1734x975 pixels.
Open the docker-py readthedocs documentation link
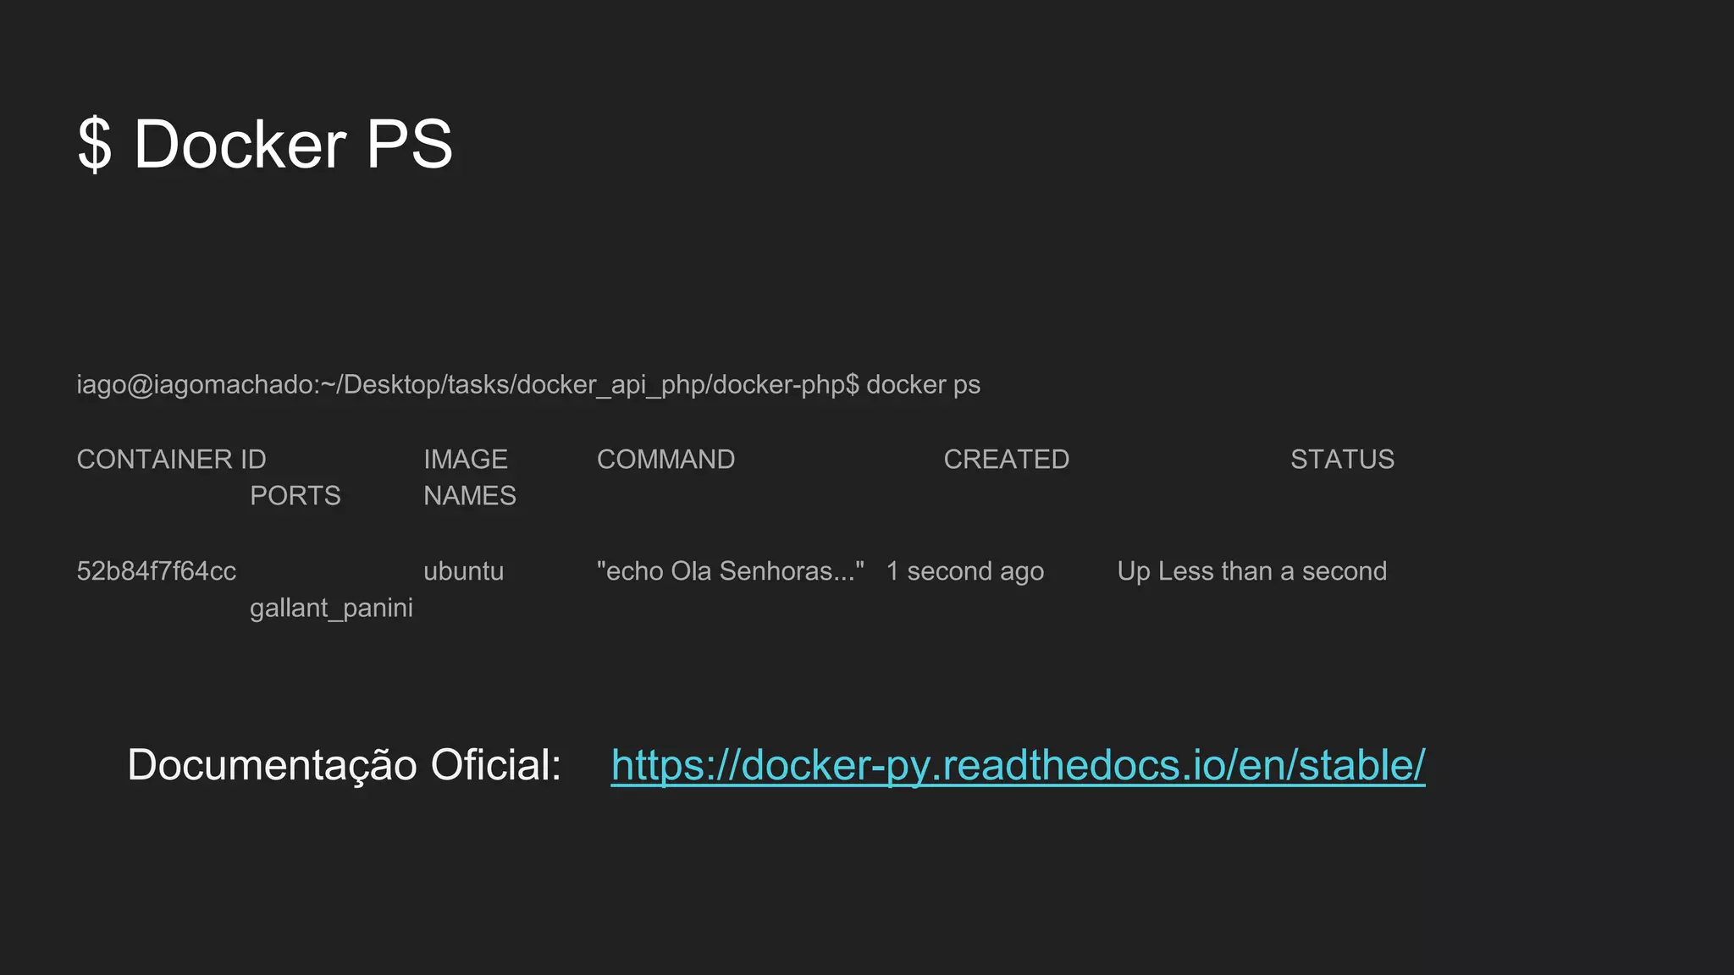click(x=1018, y=765)
